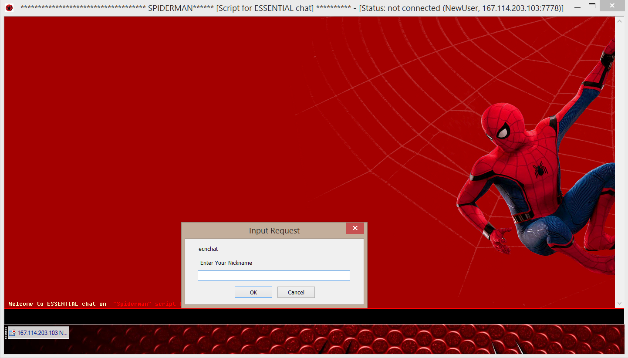Click the Input Request dialog title
The image size is (628, 358).
tap(274, 231)
